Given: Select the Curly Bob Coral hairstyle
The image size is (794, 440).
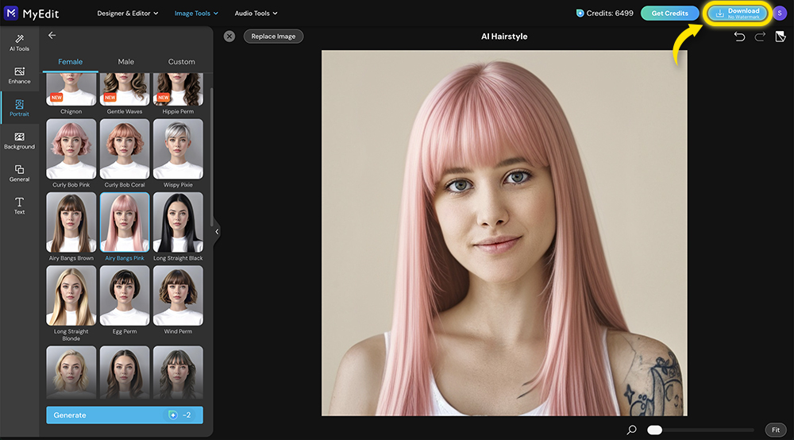Looking at the screenshot, I should click(125, 149).
